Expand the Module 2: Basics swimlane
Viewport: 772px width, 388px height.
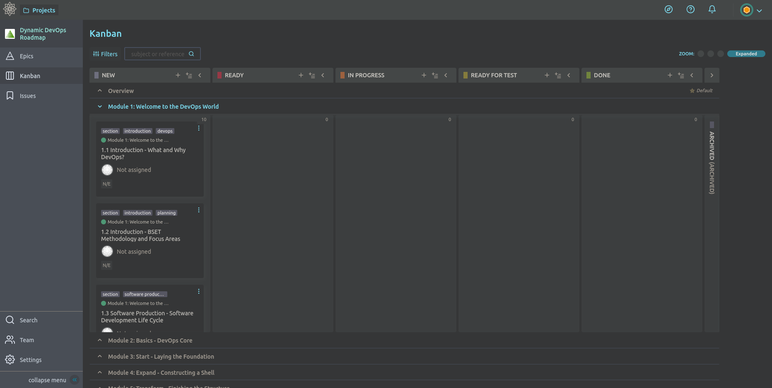(x=100, y=340)
